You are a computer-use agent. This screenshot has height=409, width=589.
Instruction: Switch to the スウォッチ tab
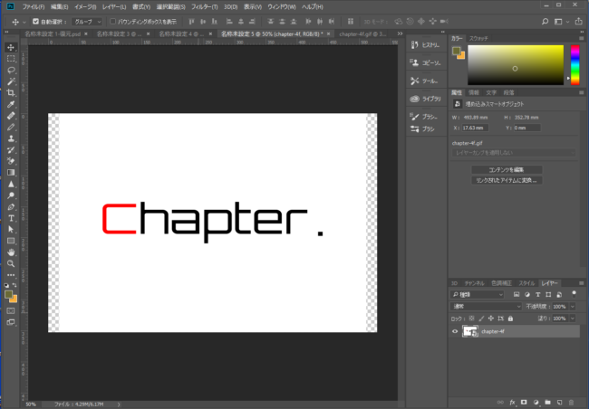tap(478, 39)
